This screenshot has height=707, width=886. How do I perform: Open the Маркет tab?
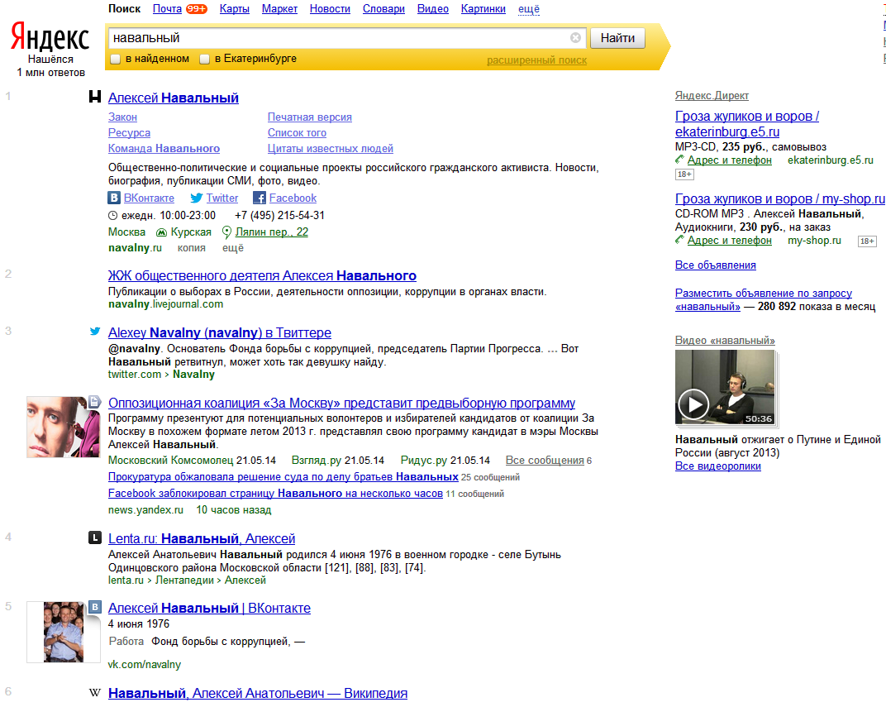(279, 9)
